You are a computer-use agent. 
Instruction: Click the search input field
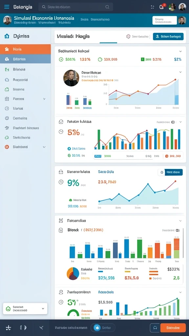click(76, 7)
